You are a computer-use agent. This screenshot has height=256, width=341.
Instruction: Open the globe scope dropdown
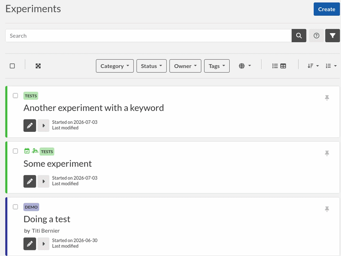pos(245,66)
